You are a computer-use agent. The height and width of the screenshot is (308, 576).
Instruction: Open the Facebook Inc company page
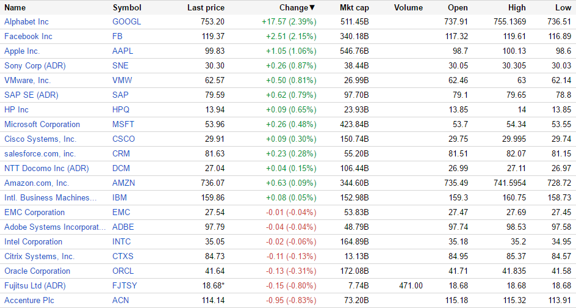28,36
